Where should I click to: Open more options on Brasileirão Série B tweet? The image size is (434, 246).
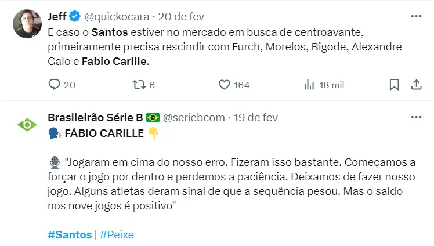point(416,117)
